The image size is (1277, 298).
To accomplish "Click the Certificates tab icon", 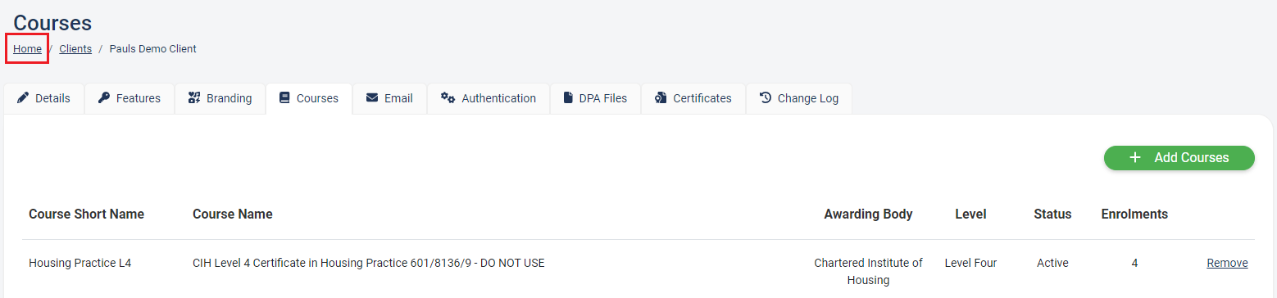I will click(661, 98).
